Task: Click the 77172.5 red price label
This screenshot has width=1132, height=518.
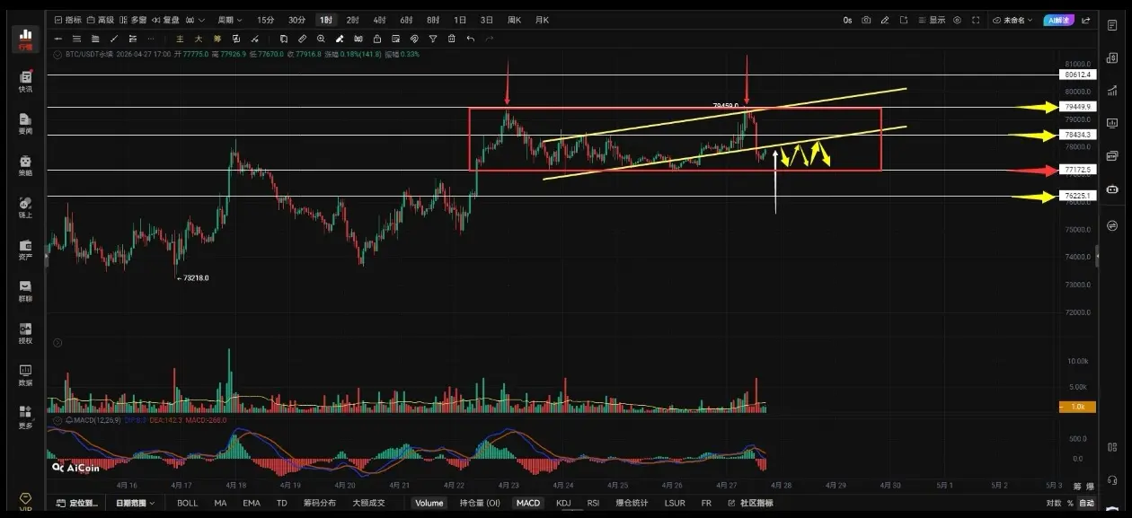Action: click(x=1078, y=170)
